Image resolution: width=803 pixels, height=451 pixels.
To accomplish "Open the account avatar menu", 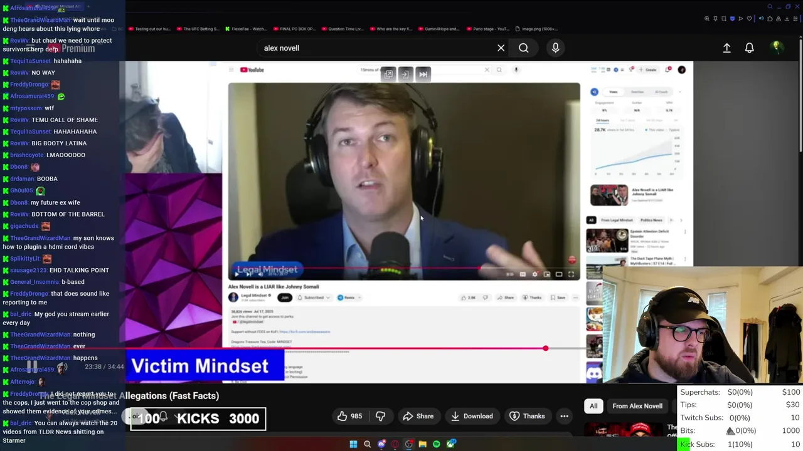I will coord(777,48).
